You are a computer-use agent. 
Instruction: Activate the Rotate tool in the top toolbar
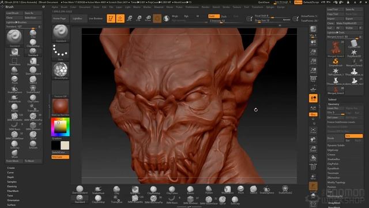tap(148, 18)
